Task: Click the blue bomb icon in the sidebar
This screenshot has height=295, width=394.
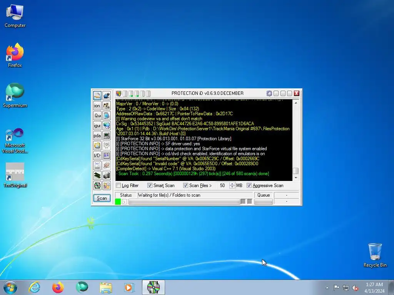Action: [x=107, y=96]
